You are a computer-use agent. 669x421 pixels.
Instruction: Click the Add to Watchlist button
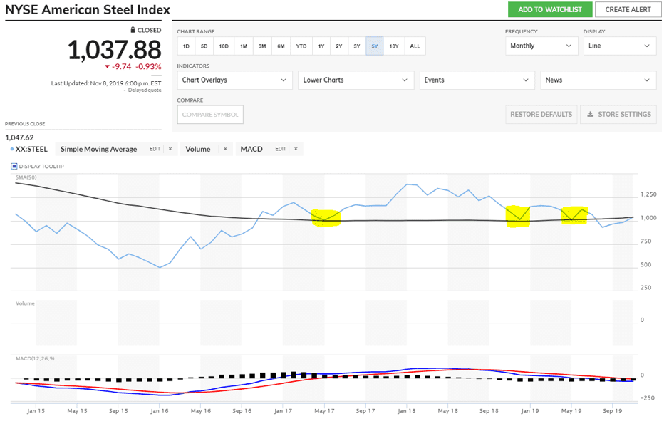tap(549, 9)
